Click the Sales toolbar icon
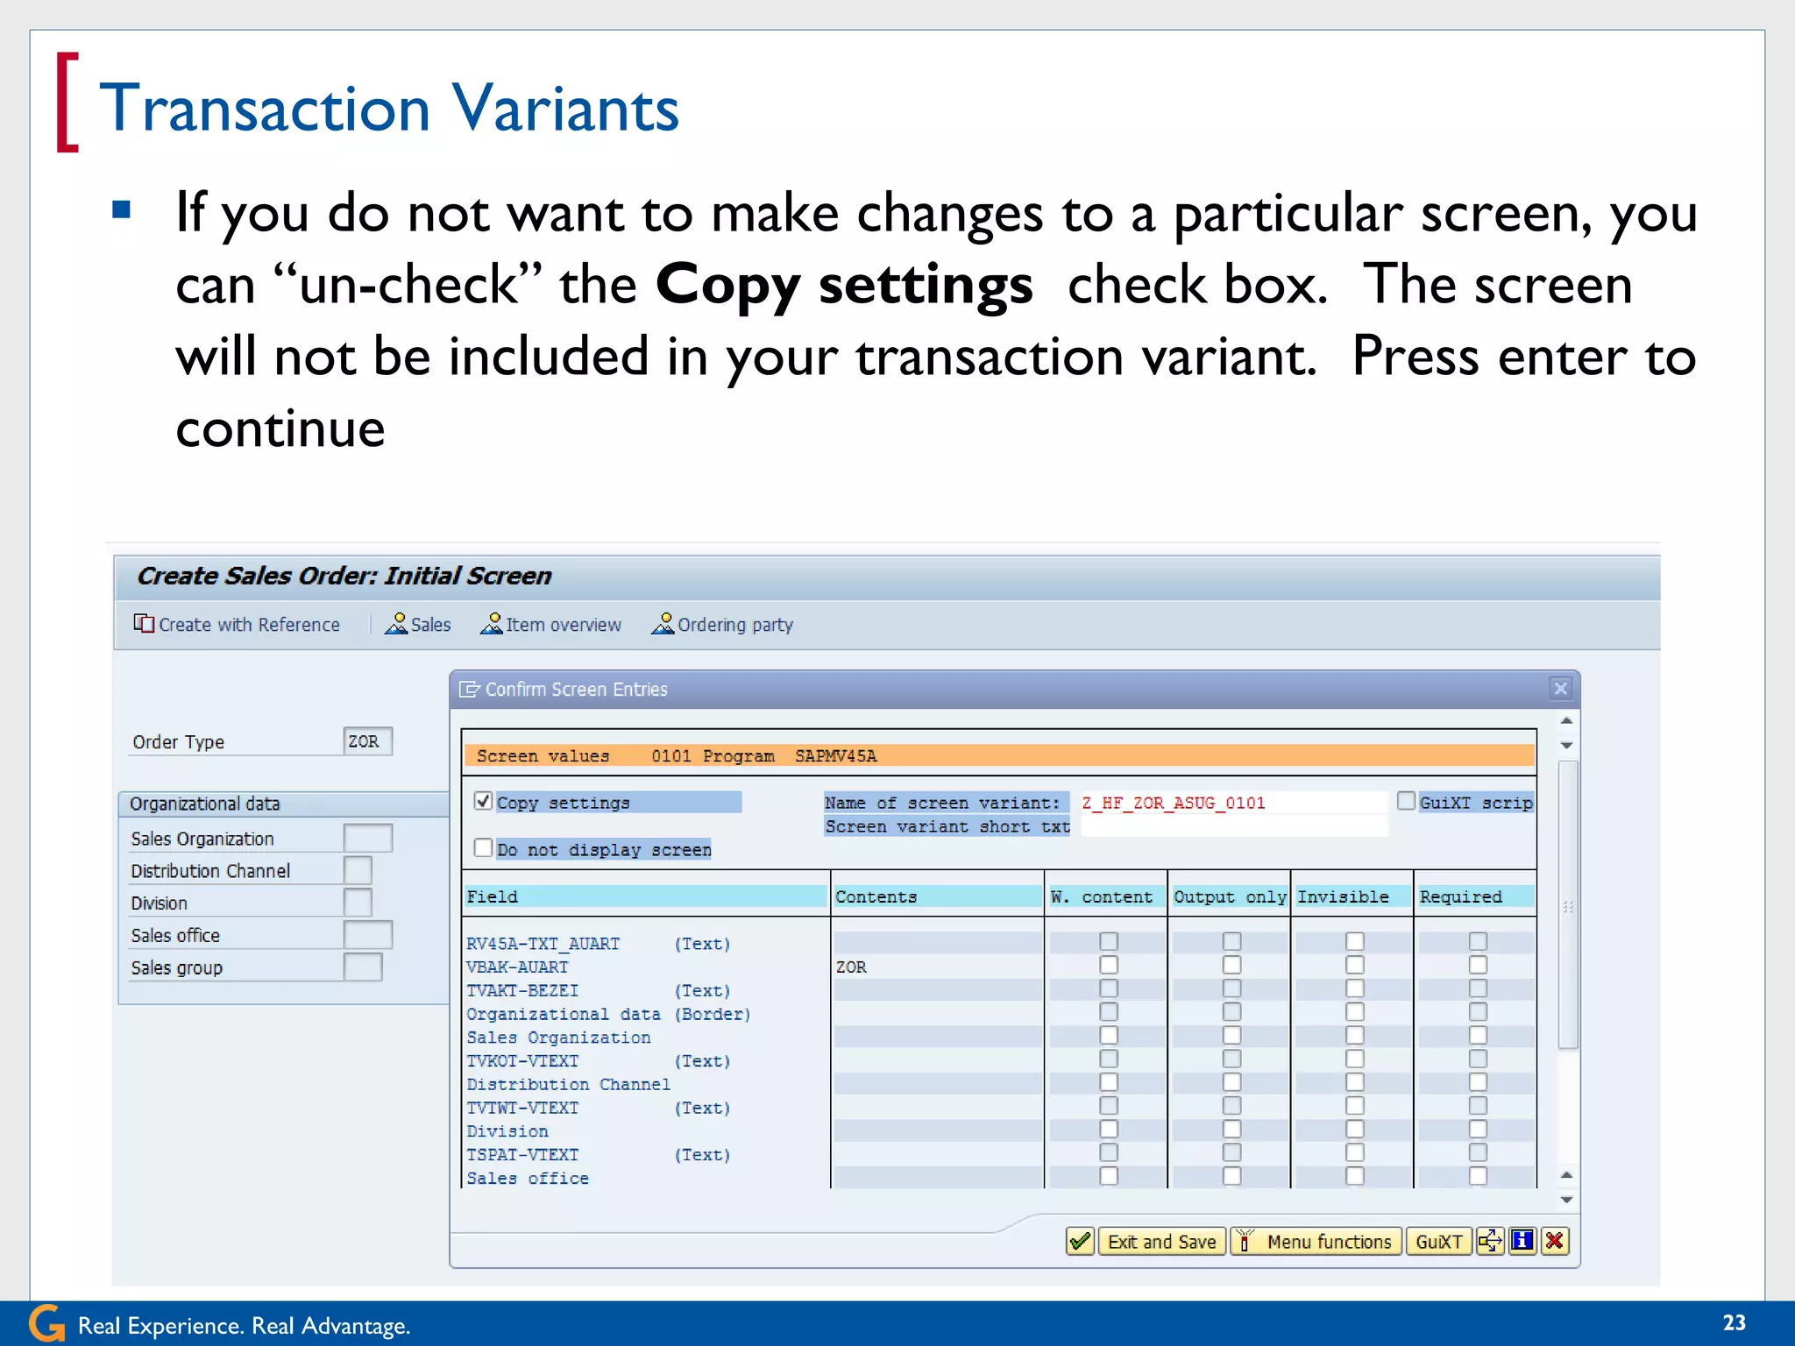This screenshot has width=1795, height=1346. [x=397, y=624]
